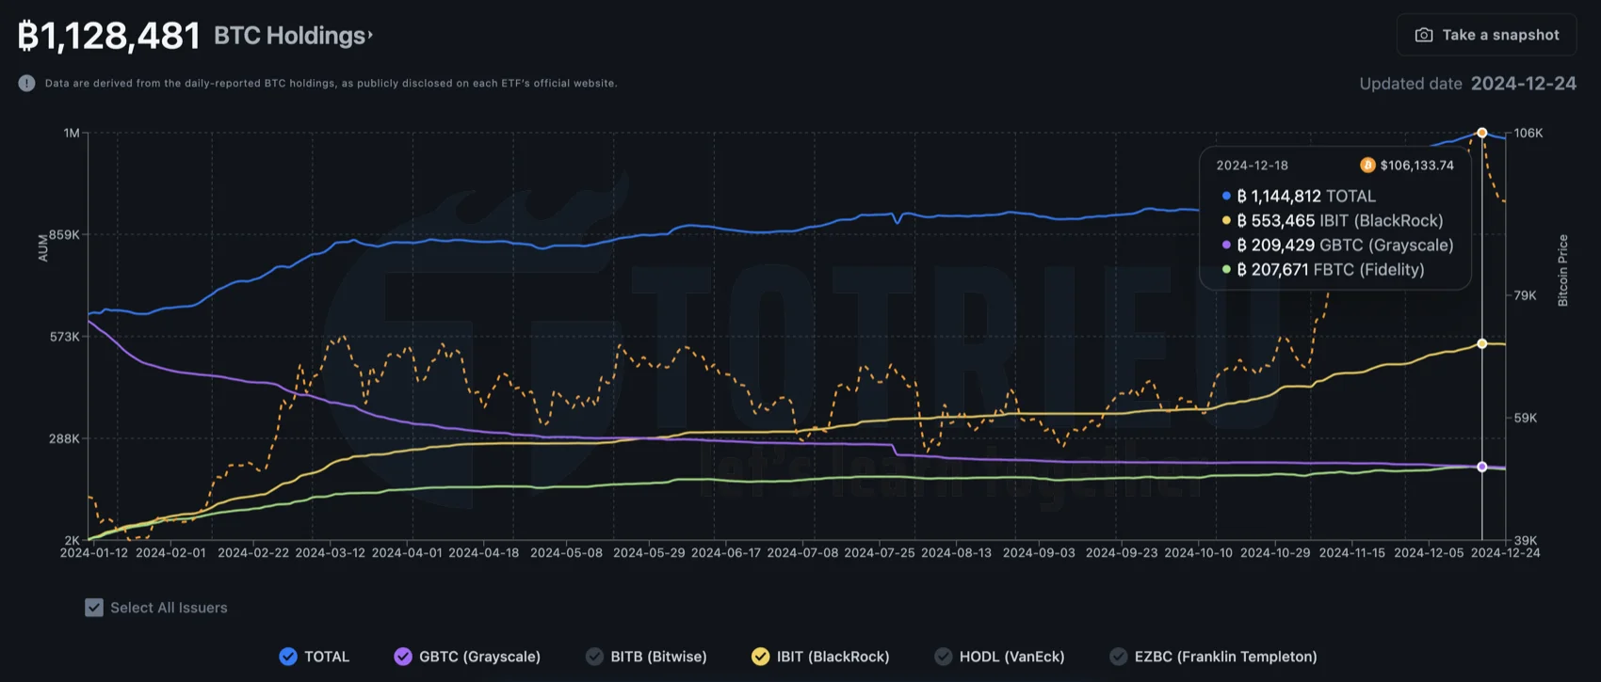
Task: Click the 2024-01-12 x-axis label
Action: tap(93, 553)
